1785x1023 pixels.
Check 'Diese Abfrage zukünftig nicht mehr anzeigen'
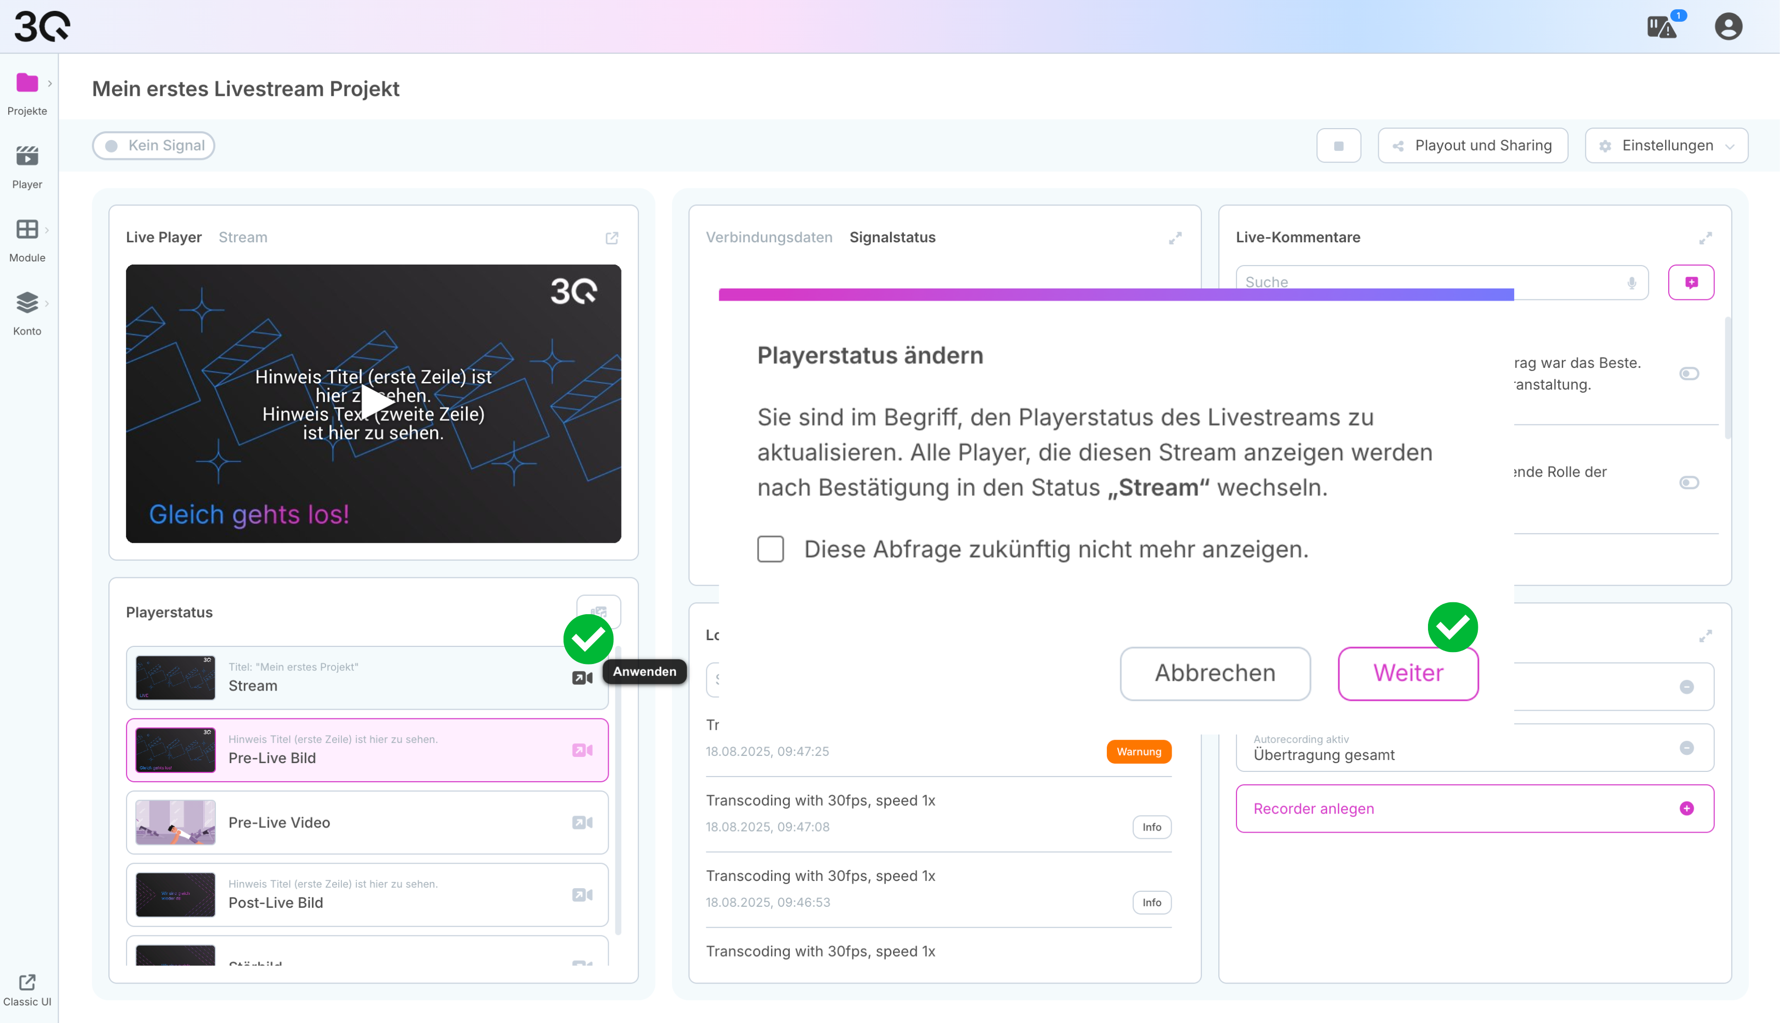(772, 549)
